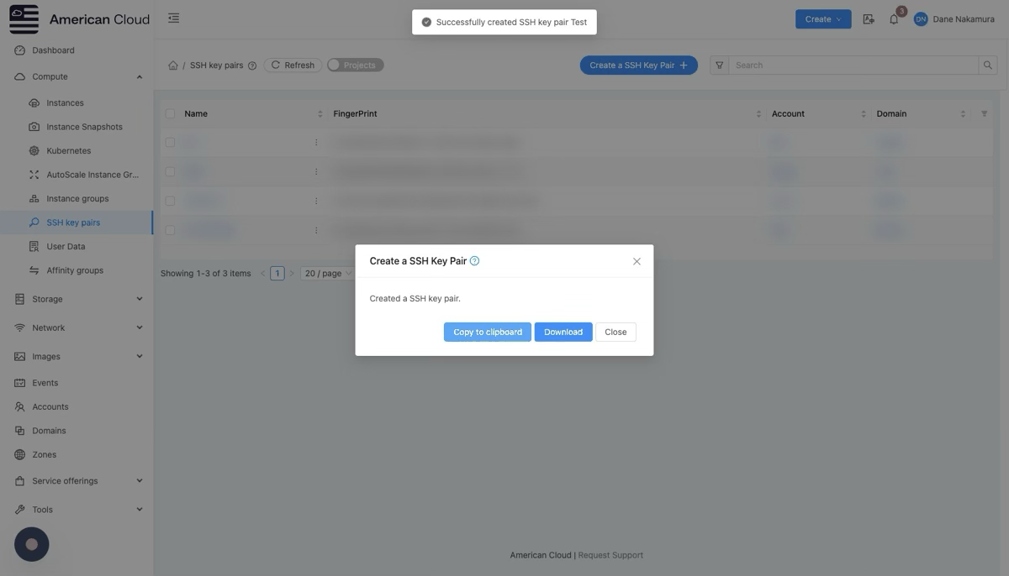1009x576 pixels.
Task: Open the first row's three-dot actions menu
Action: click(x=316, y=143)
